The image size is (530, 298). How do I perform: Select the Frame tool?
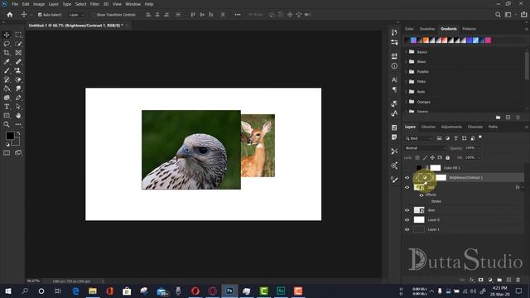tap(18, 53)
